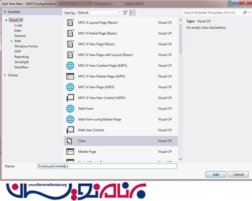Click the Name input field
Image resolution: width=252 pixels, height=201 pixels.
pyautogui.click(x=107, y=166)
